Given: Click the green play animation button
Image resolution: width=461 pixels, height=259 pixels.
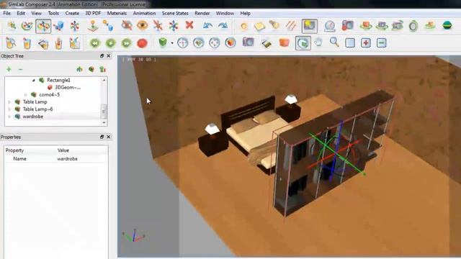Looking at the screenshot, I should pos(110,43).
